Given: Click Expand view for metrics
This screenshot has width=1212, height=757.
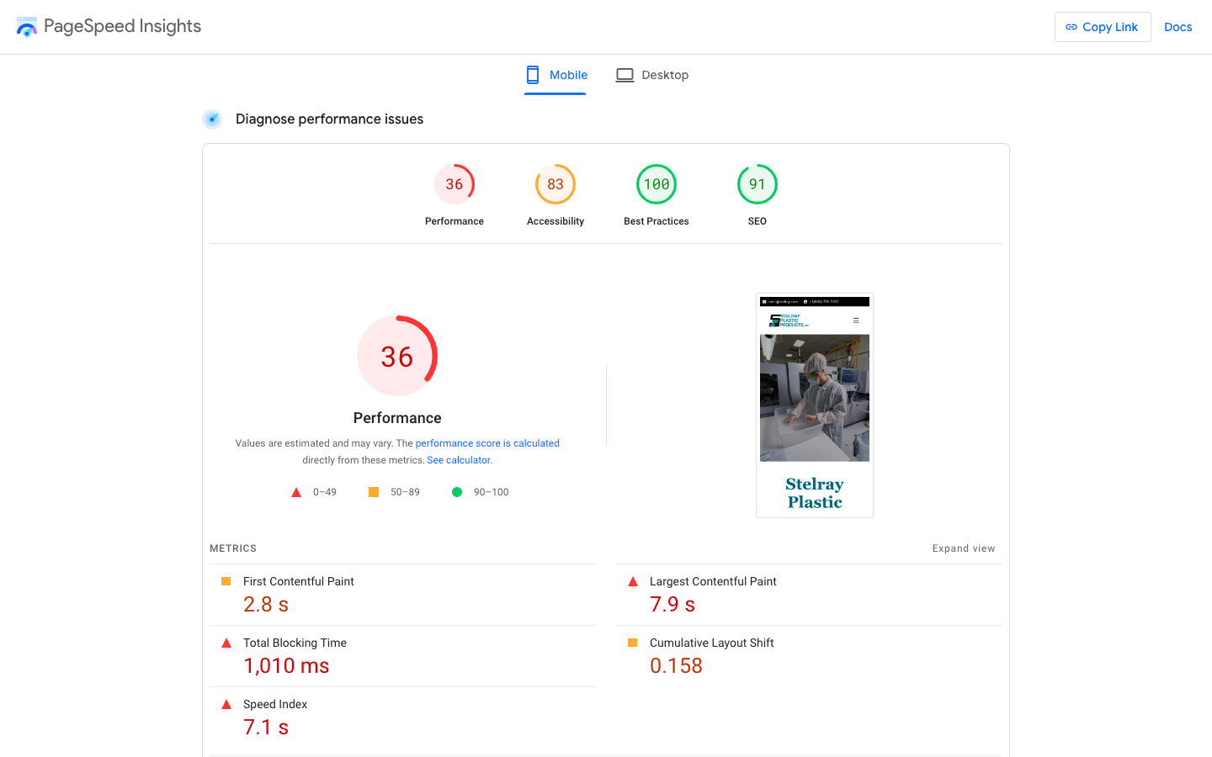Looking at the screenshot, I should tap(964, 548).
